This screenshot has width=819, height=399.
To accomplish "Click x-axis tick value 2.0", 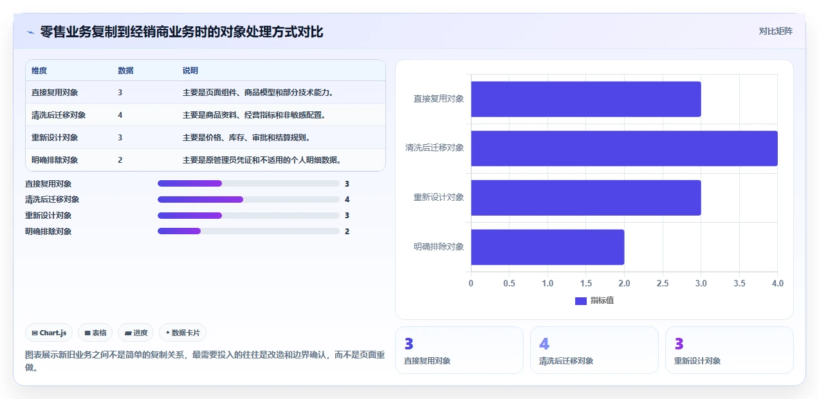I will tap(624, 283).
